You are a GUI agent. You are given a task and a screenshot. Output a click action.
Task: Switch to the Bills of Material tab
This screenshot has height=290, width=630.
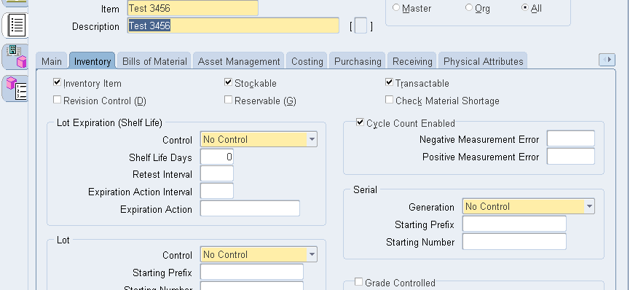click(154, 61)
